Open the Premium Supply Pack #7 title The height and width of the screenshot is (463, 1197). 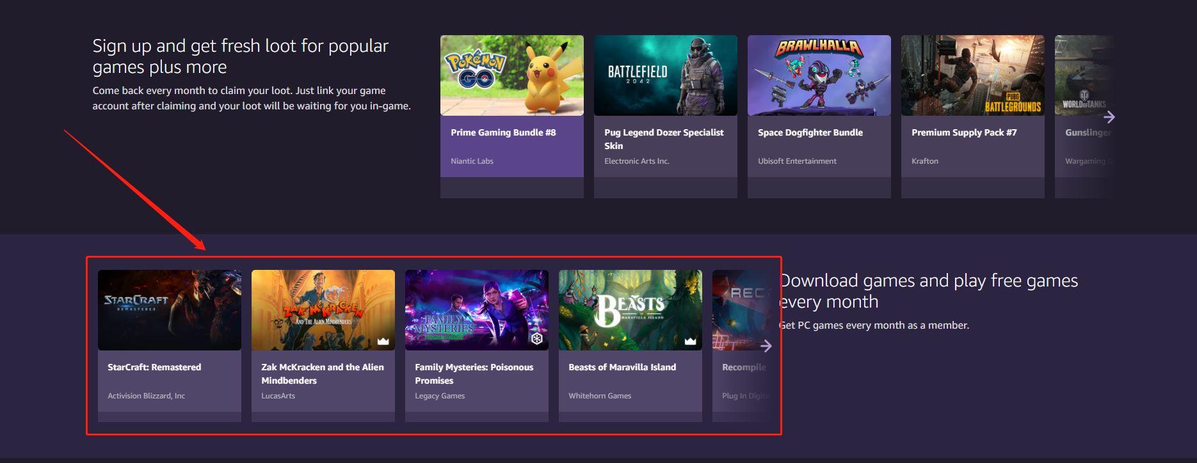(x=964, y=132)
